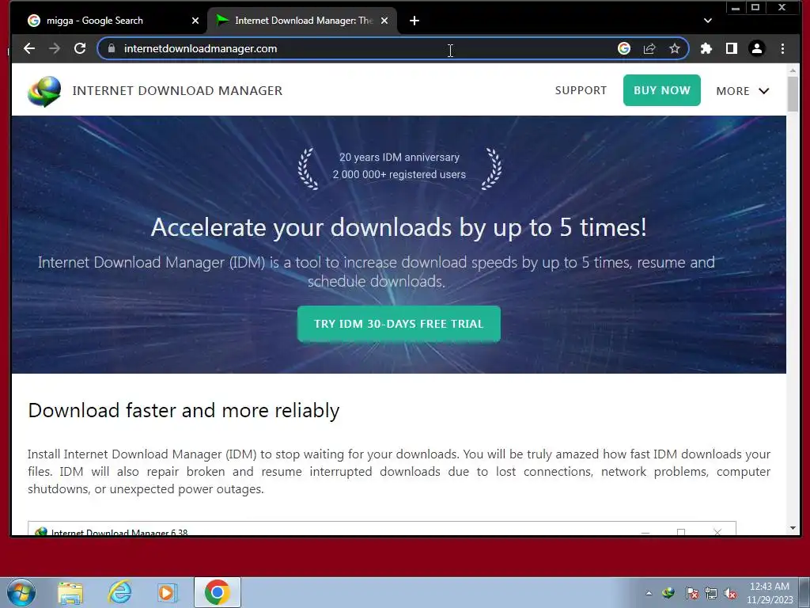Click the vertical scrollbar thumb

793,93
